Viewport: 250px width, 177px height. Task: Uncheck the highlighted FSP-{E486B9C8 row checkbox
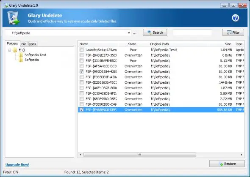click(81, 110)
